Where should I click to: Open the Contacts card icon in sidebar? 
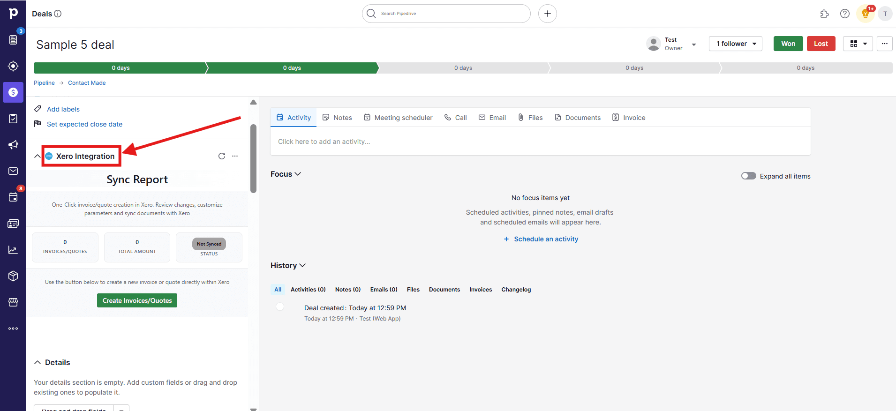point(13,224)
